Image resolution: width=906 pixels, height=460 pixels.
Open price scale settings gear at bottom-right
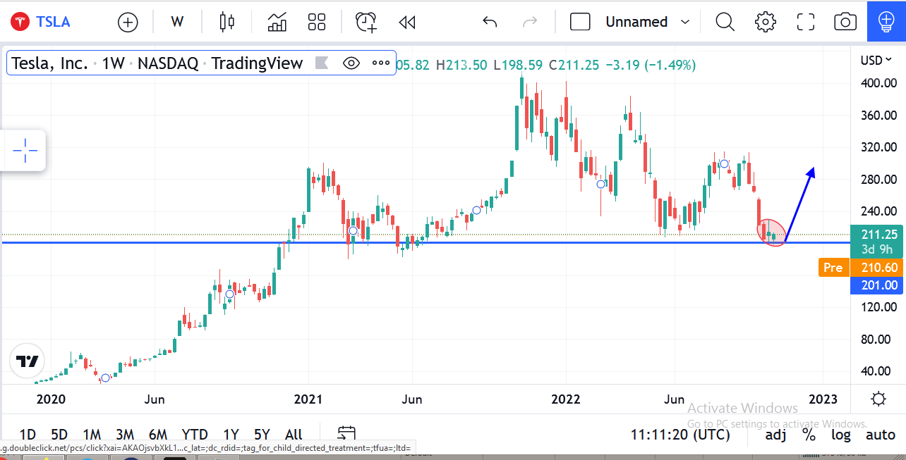tap(878, 399)
